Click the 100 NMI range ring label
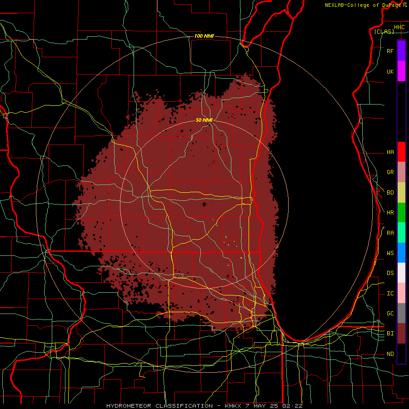 pos(204,36)
